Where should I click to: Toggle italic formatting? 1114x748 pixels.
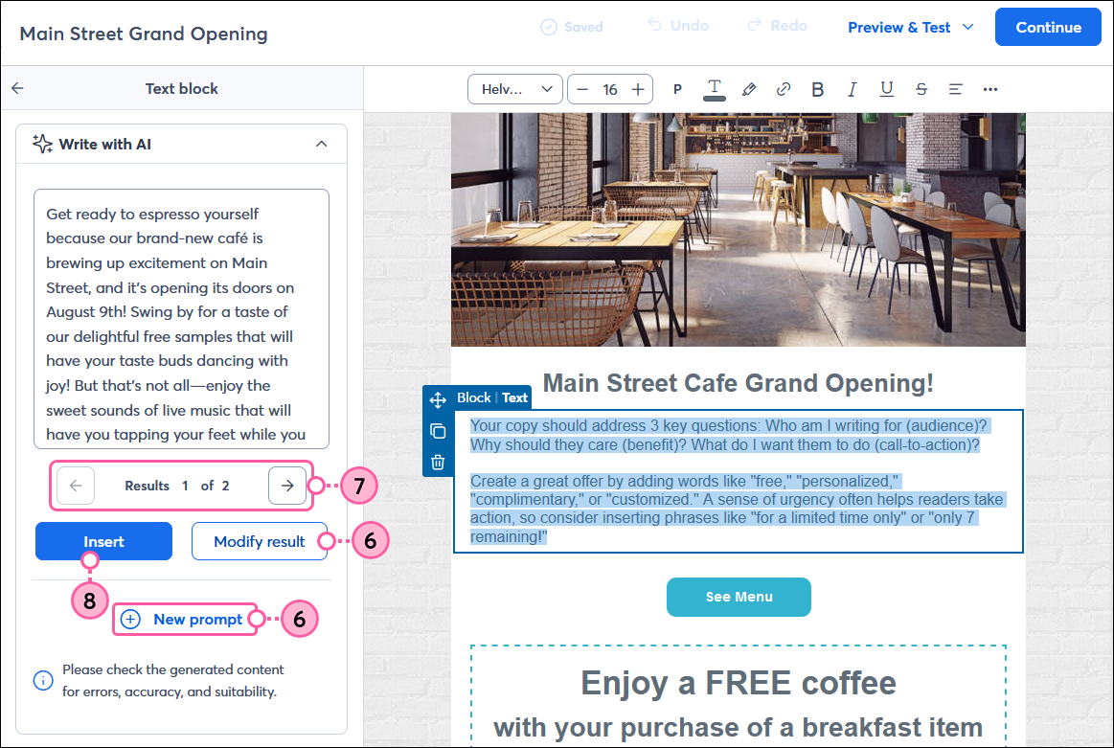pyautogui.click(x=852, y=89)
